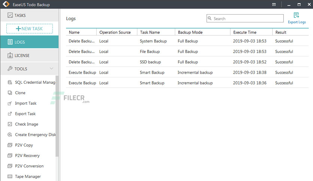313x181 pixels.
Task: Open the LICENSE section
Action: click(29, 55)
